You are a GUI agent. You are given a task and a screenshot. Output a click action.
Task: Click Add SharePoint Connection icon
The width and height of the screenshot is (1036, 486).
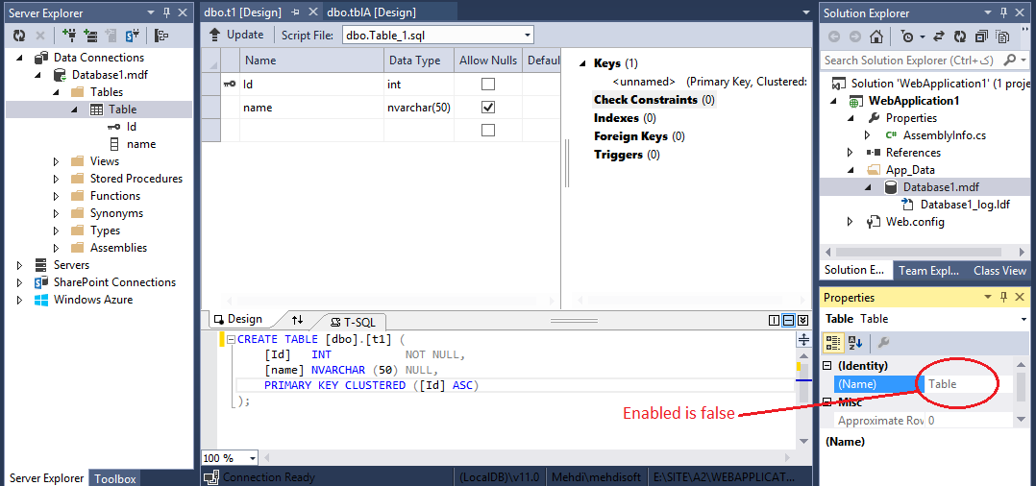pos(133,36)
